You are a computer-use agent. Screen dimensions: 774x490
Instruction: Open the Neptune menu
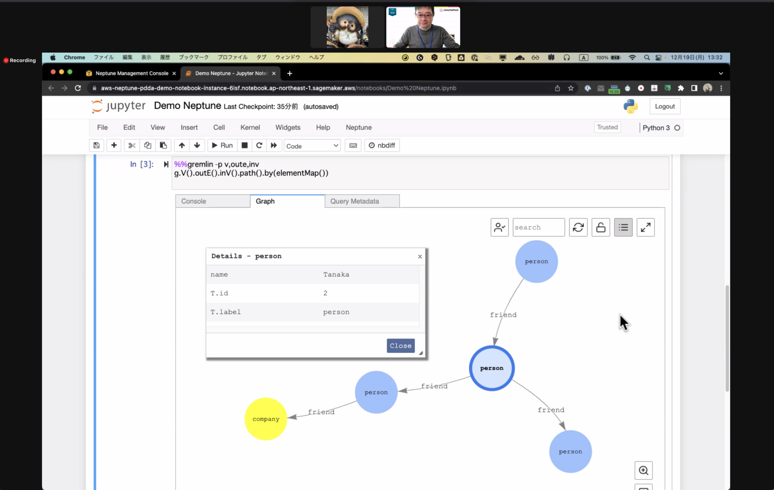pos(358,127)
